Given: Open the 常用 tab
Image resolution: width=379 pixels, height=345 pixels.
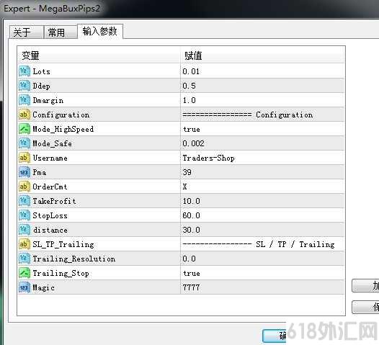Looking at the screenshot, I should pyautogui.click(x=61, y=32).
